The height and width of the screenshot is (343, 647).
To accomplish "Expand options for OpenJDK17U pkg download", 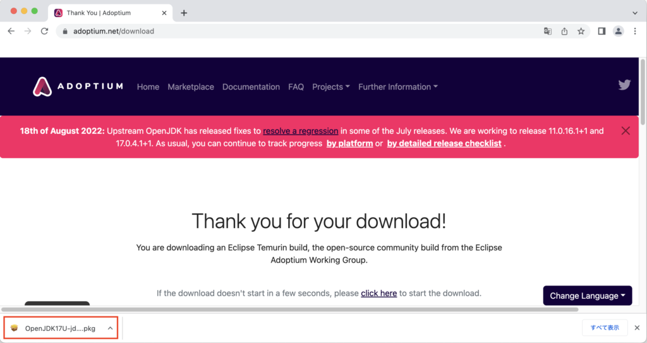I will point(110,328).
